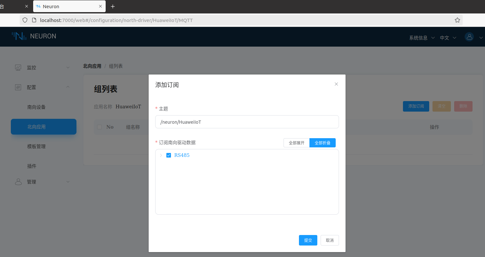The width and height of the screenshot is (485, 257).
Task: Uncheck the RS485 checkbox
Action: pyautogui.click(x=169, y=155)
